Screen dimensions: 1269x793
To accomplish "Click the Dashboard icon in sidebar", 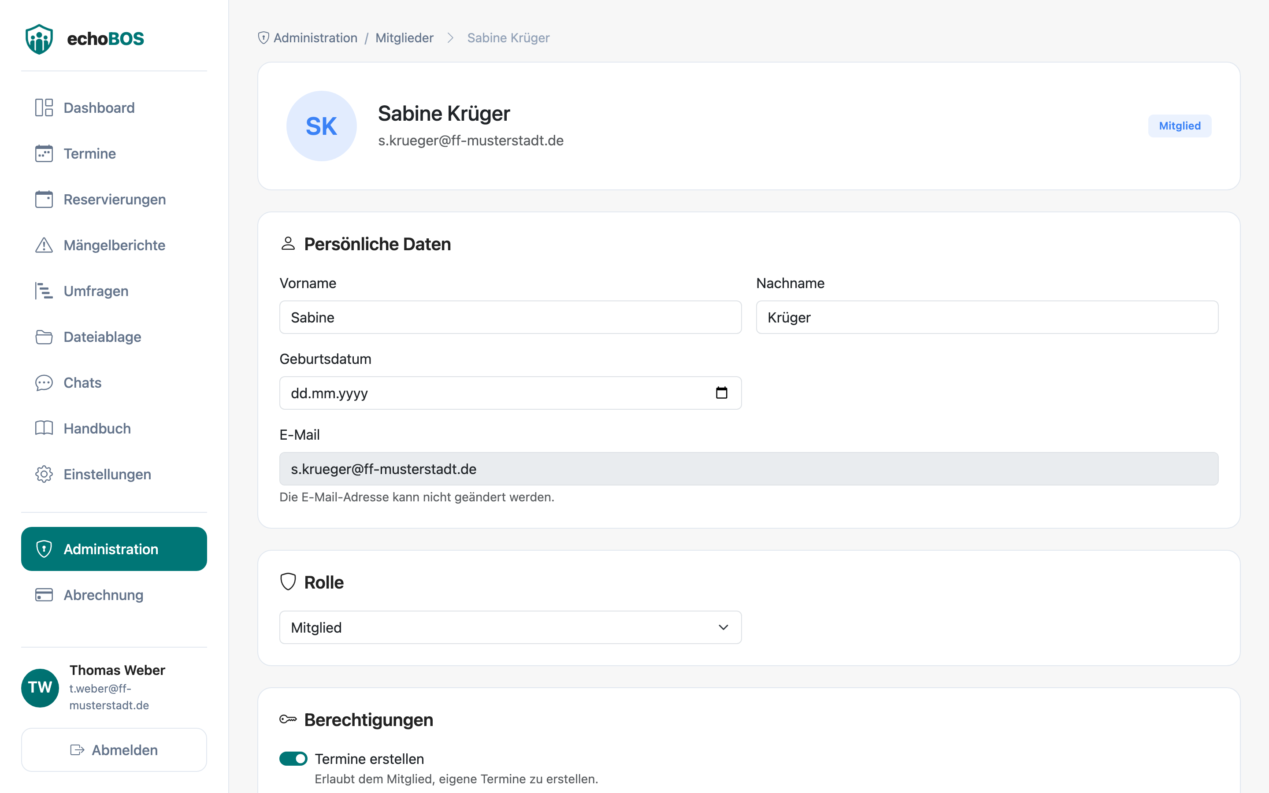I will click(x=44, y=107).
